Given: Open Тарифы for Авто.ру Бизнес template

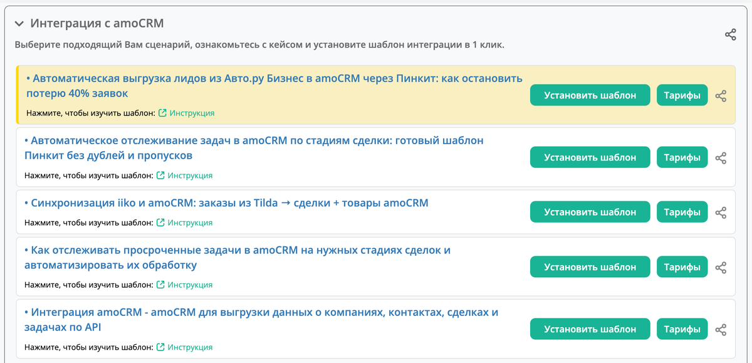Looking at the screenshot, I should coord(682,95).
